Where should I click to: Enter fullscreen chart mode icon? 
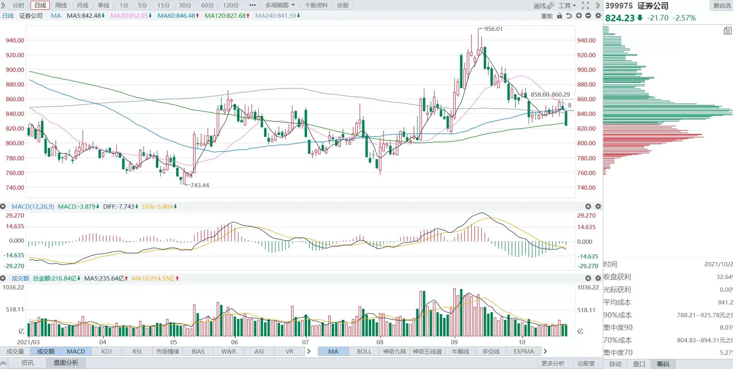tap(585, 5)
